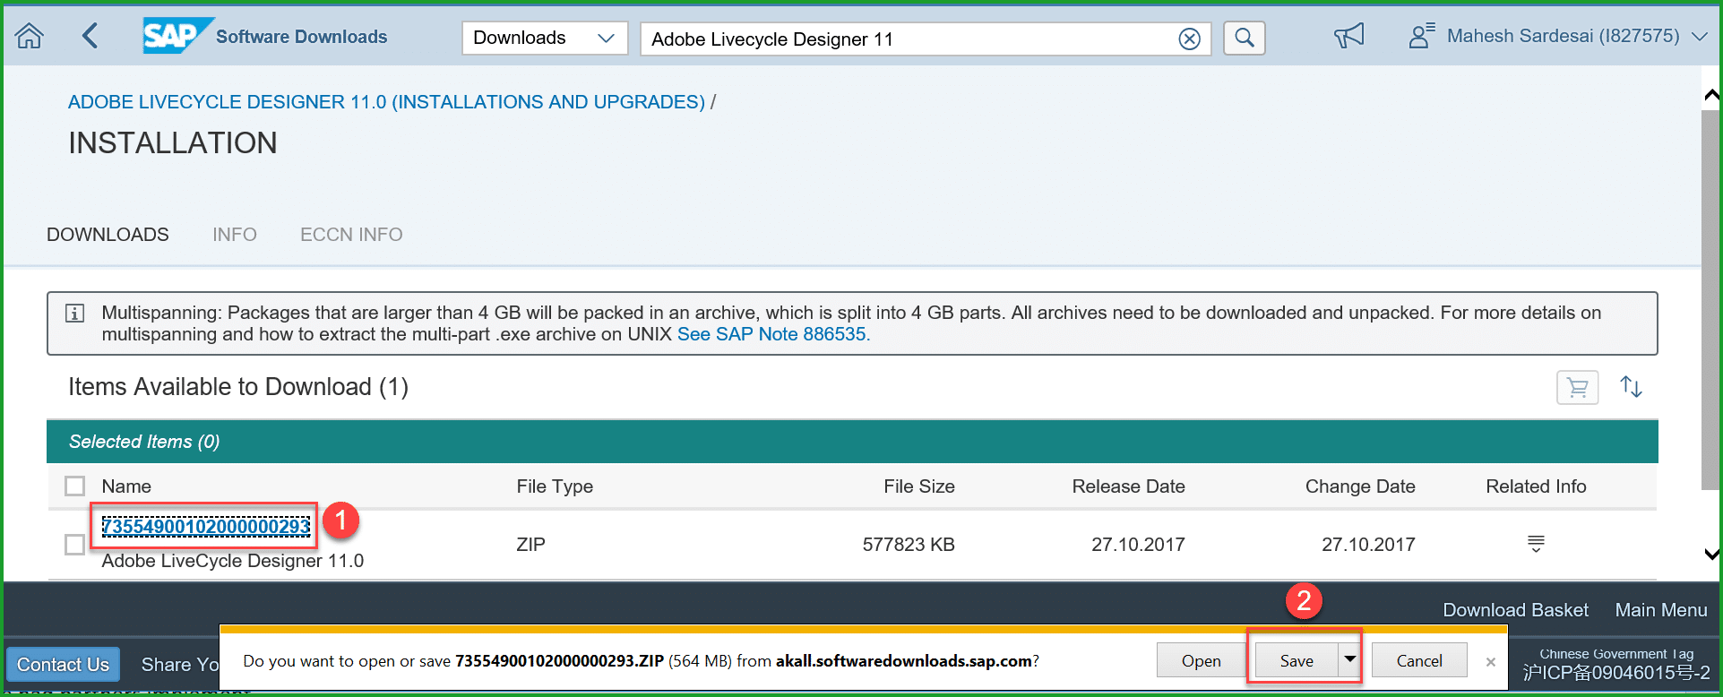Switch to the ECCN INFO tab
This screenshot has width=1723, height=697.
point(351,235)
